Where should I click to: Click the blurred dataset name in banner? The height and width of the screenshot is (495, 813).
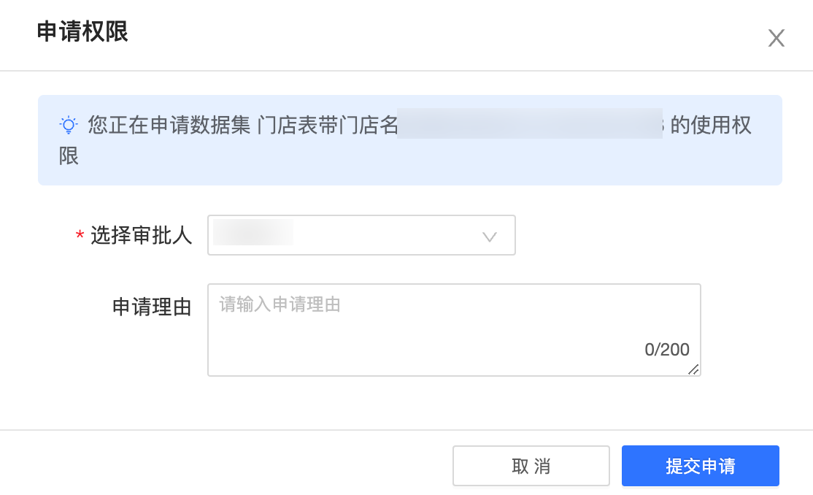[x=530, y=123]
